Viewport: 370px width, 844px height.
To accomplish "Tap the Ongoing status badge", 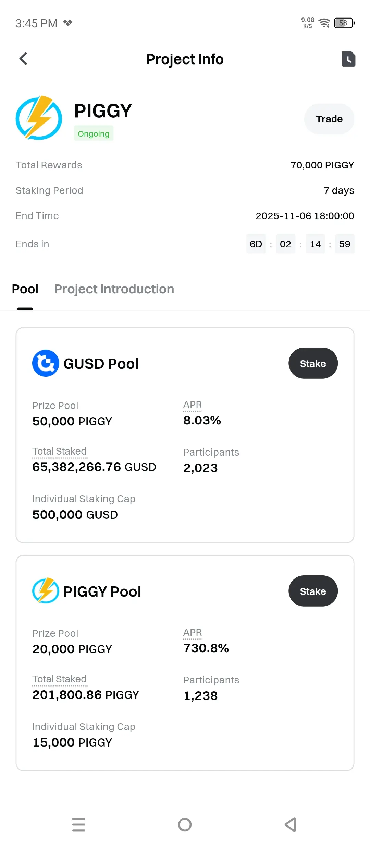I will coord(94,134).
